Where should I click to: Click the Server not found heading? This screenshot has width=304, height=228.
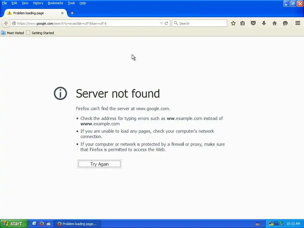(x=118, y=94)
